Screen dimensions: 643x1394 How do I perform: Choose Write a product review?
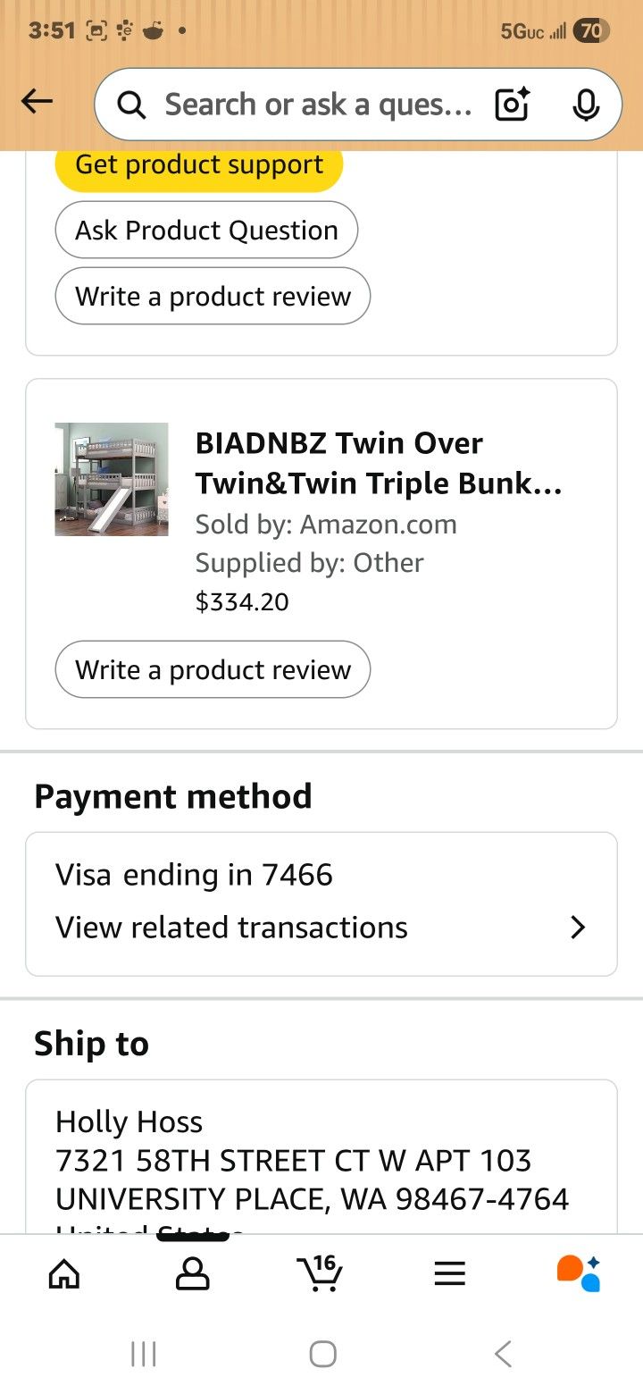pyautogui.click(x=212, y=669)
